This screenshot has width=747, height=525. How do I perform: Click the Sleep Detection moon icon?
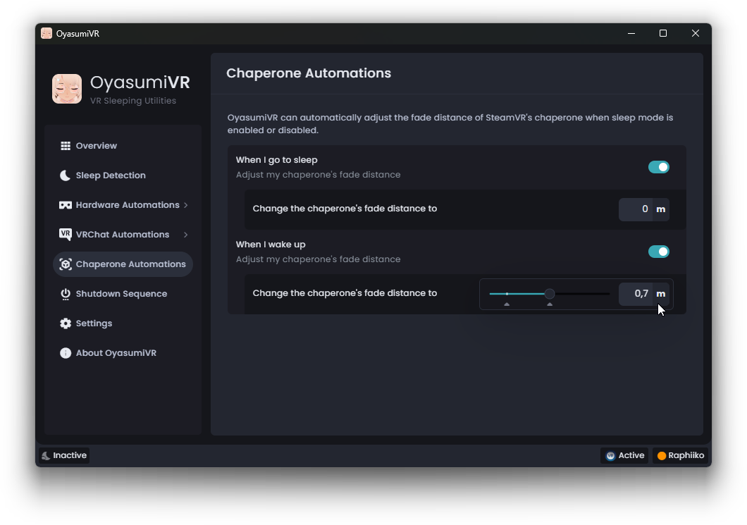[x=66, y=175]
